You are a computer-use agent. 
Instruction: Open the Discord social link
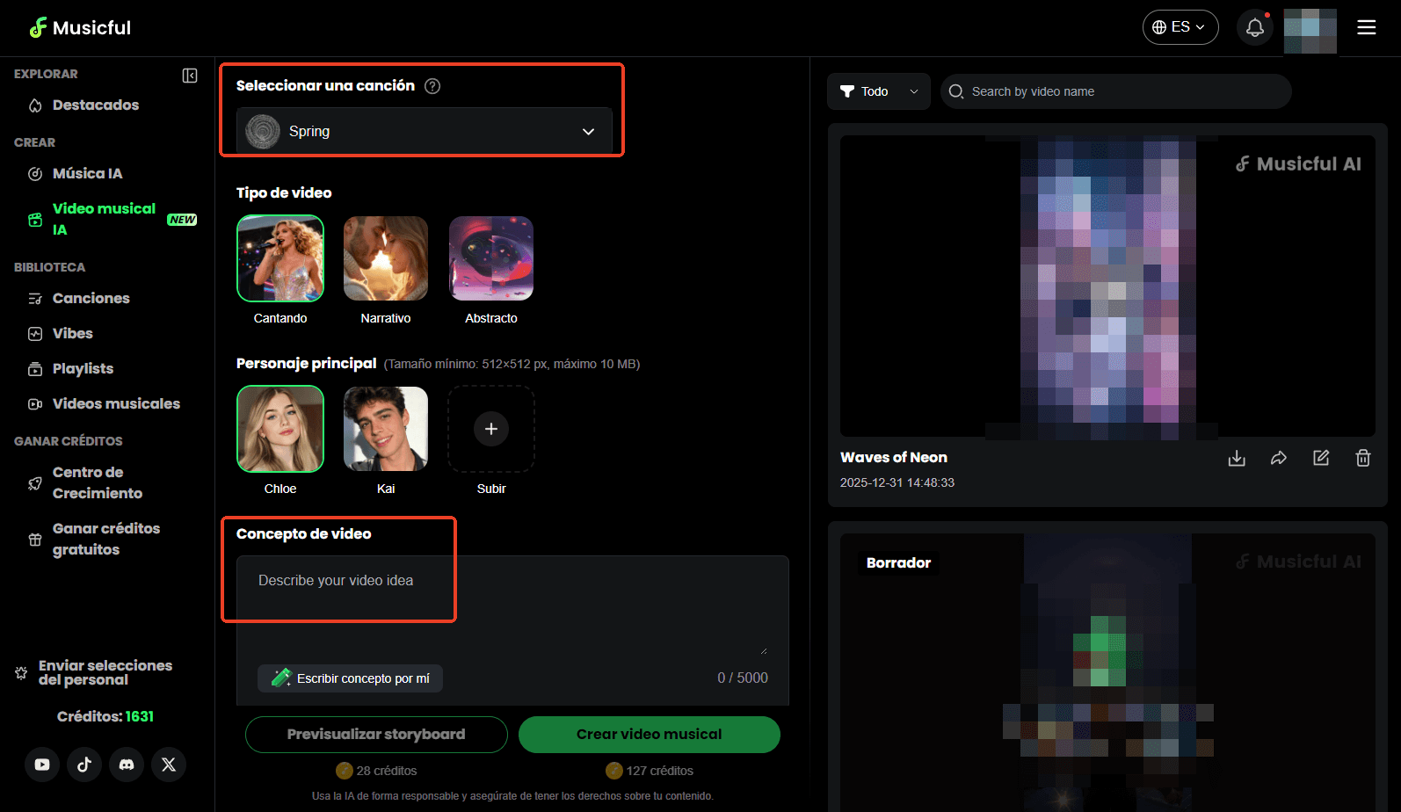tap(127, 765)
